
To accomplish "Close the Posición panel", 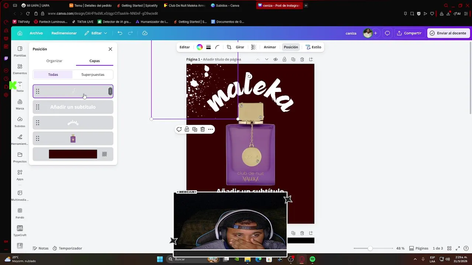I will pos(110,49).
